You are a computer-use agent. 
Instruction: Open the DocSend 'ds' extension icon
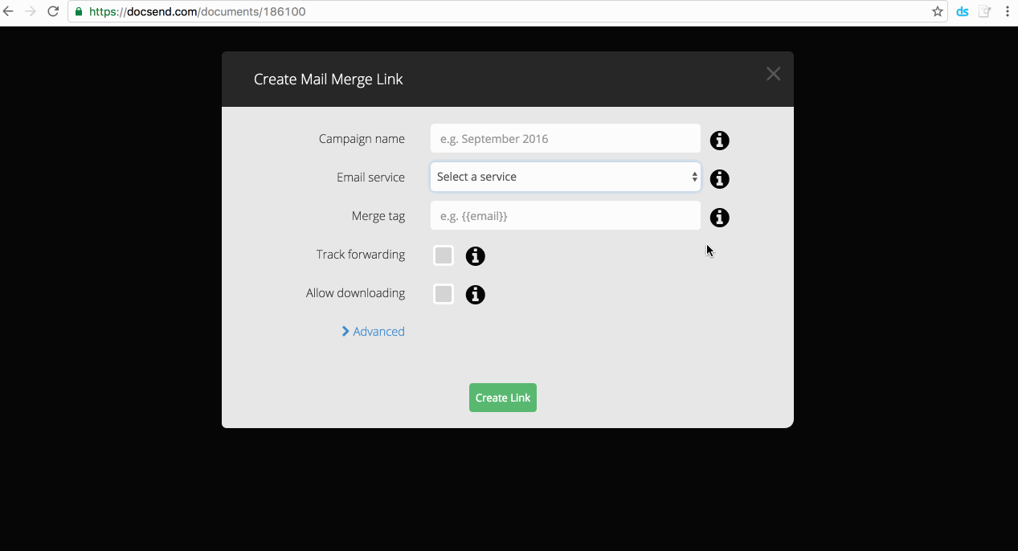point(962,11)
